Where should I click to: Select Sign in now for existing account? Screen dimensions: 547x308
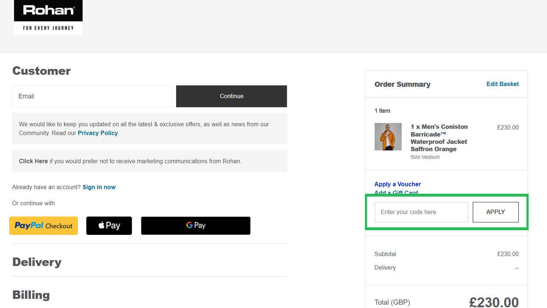[99, 187]
